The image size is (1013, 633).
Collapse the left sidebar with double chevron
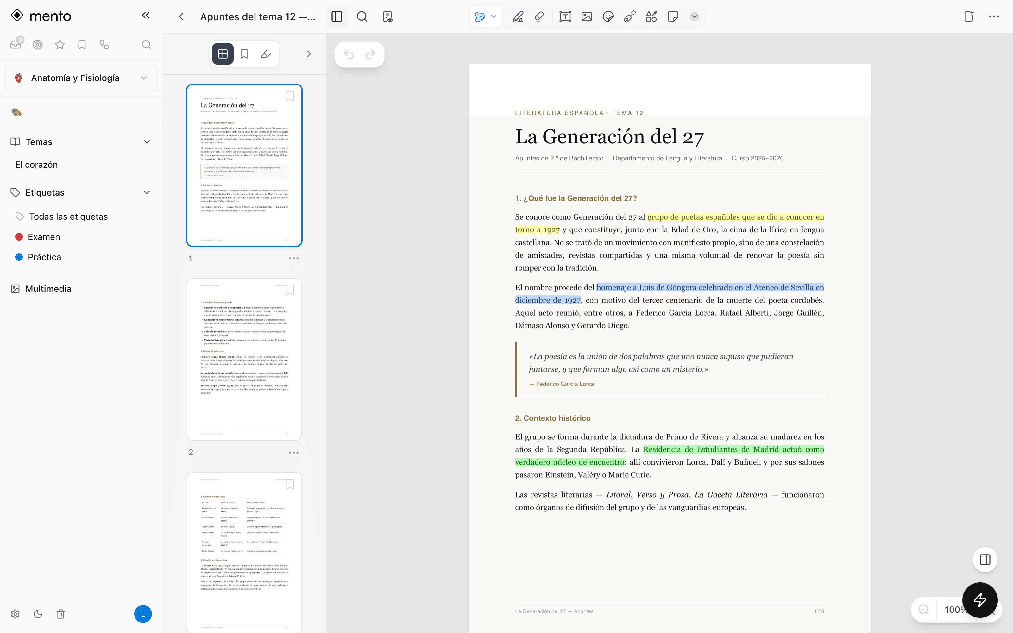[x=145, y=16]
